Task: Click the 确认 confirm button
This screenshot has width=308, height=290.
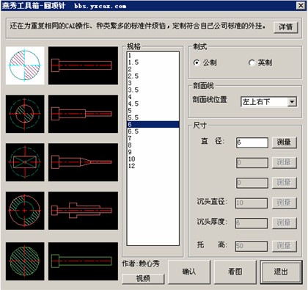Action: (189, 272)
